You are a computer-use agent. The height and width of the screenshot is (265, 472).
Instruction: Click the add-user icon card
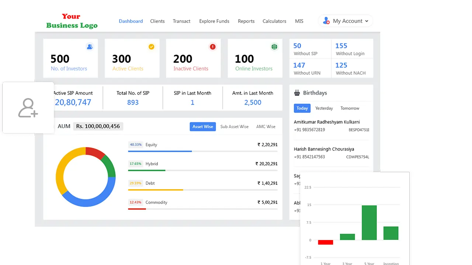tap(28, 107)
